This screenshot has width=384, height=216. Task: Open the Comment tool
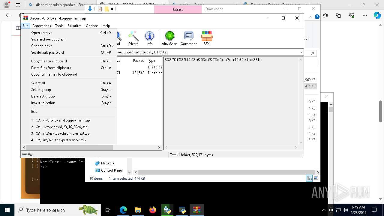(189, 38)
